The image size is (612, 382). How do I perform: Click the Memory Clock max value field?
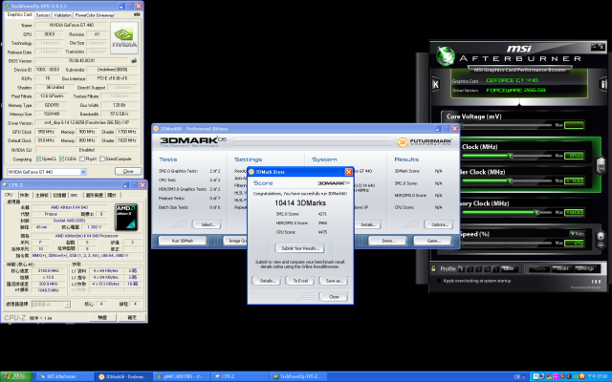[574, 212]
